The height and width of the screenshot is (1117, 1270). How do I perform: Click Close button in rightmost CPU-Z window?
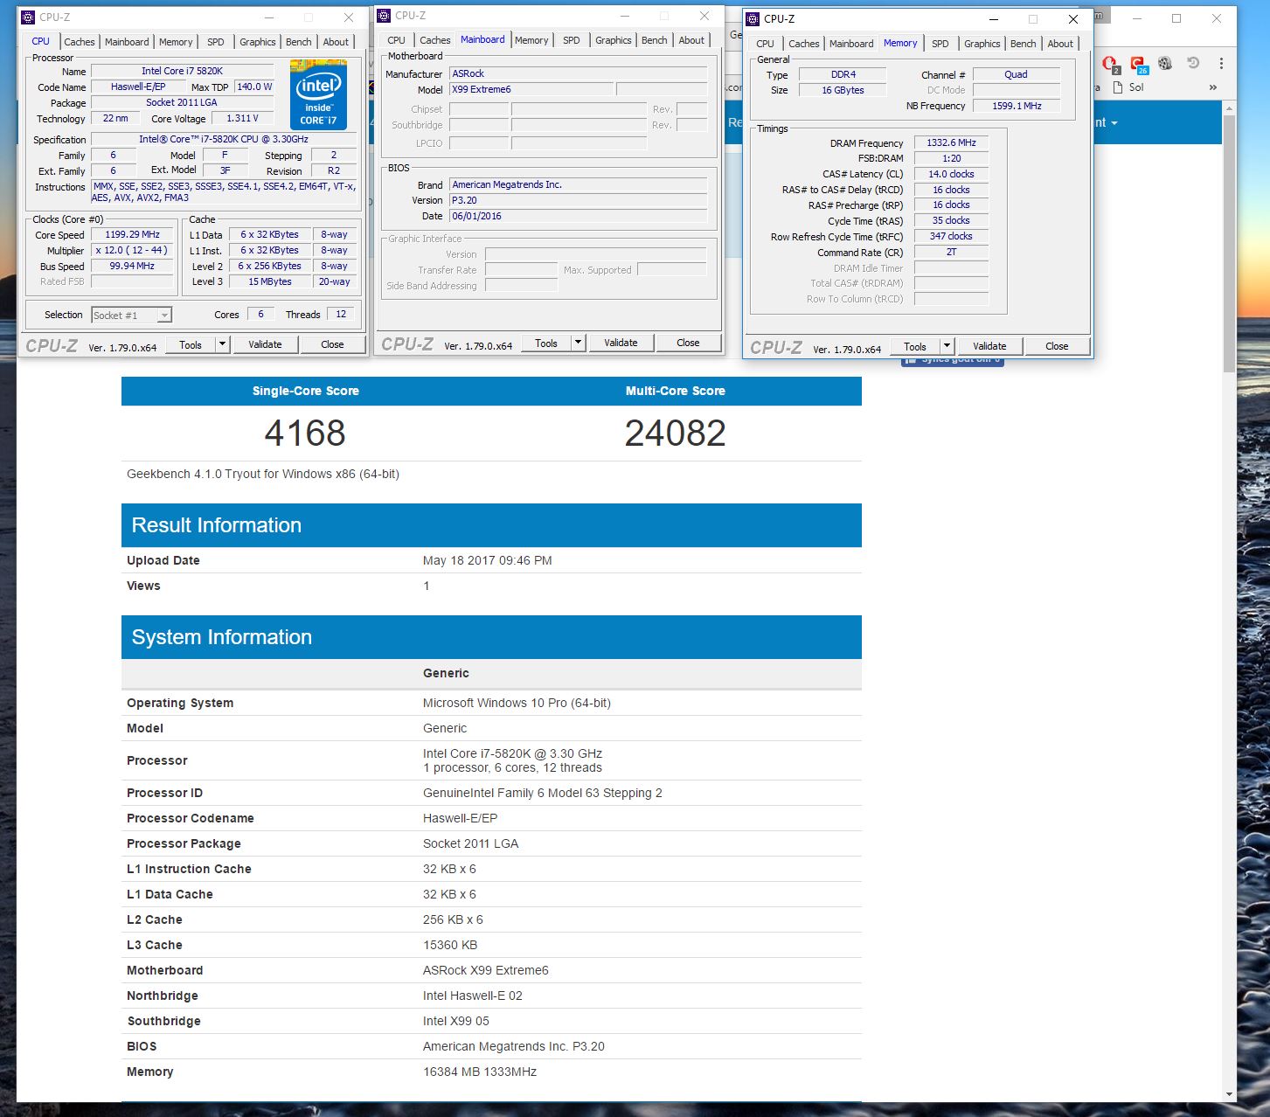(1057, 346)
